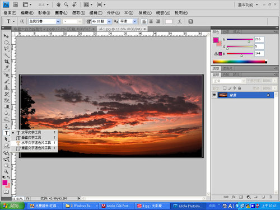Screen dimensions: 280x210
Task: Reset default foreground and background colors icon
Action: [x=4, y=177]
